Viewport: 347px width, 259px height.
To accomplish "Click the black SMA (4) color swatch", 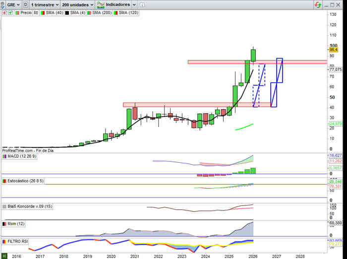I will [66, 12].
